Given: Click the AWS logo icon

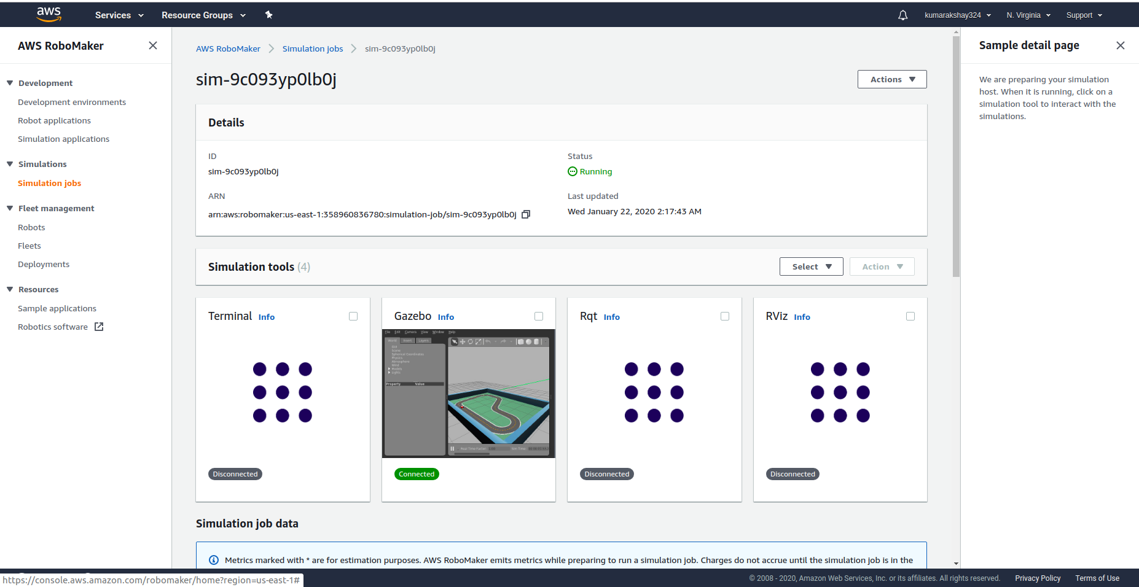Looking at the screenshot, I should pos(49,15).
